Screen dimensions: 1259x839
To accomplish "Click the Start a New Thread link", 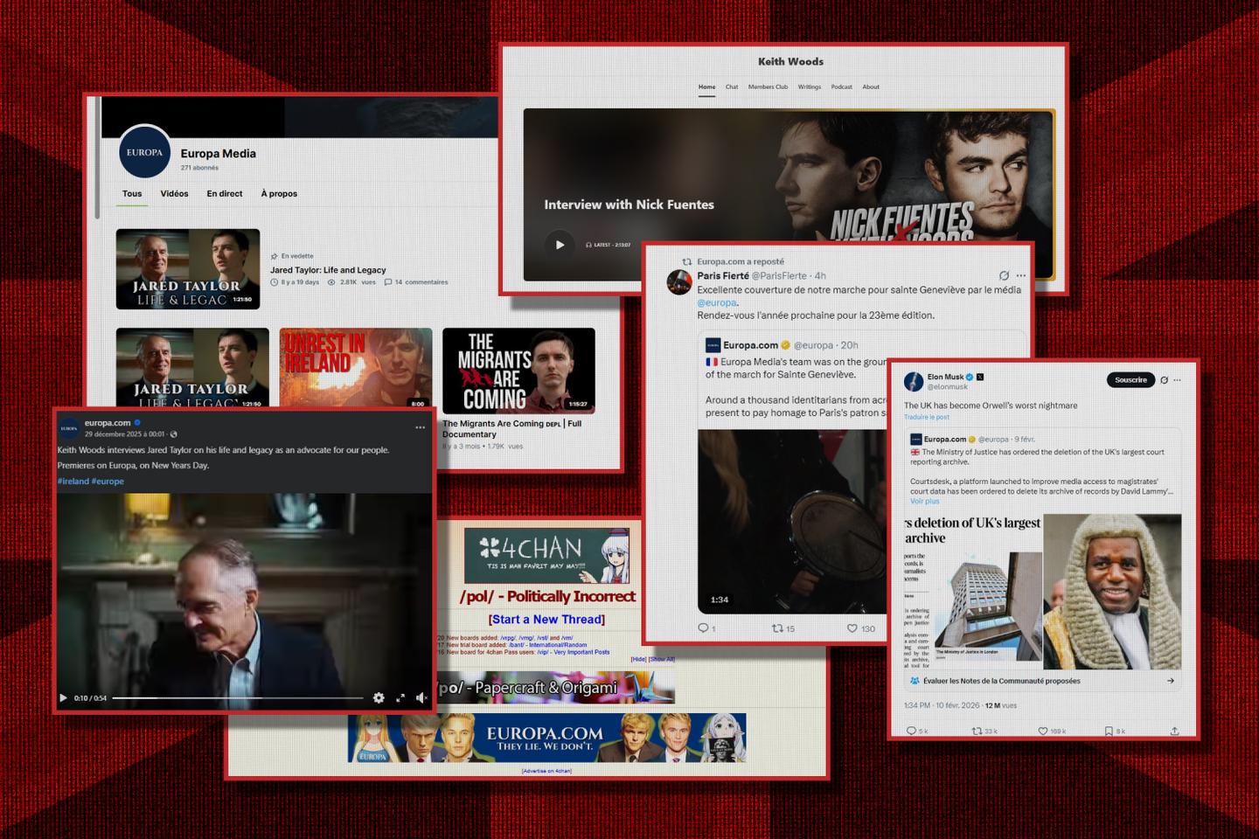I will click(546, 620).
